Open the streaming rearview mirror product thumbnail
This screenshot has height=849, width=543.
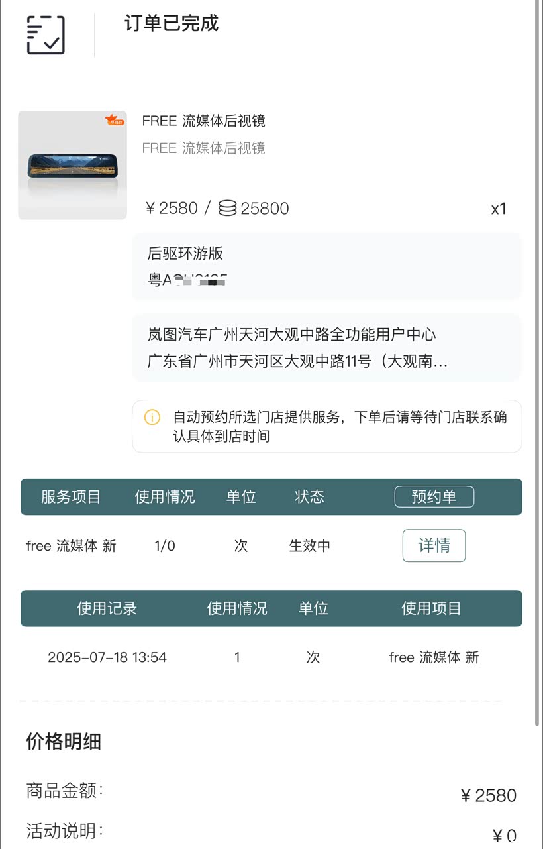point(72,165)
